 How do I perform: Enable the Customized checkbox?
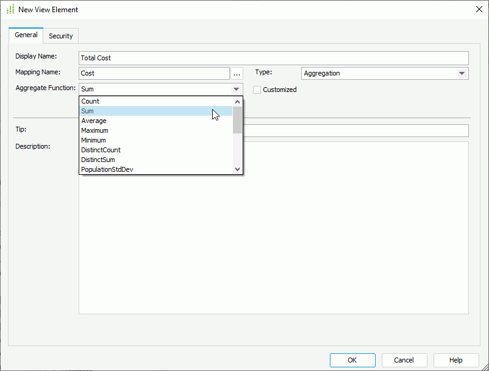click(x=257, y=89)
